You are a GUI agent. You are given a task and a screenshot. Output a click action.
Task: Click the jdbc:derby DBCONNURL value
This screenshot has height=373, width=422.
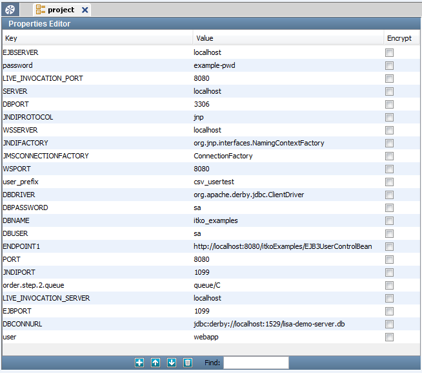[x=288, y=324]
